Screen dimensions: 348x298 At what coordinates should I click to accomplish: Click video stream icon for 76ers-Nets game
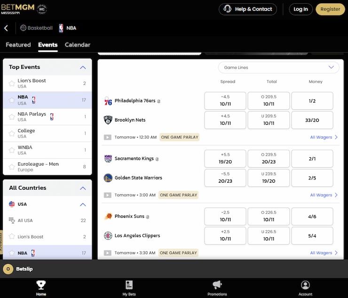[108, 137]
